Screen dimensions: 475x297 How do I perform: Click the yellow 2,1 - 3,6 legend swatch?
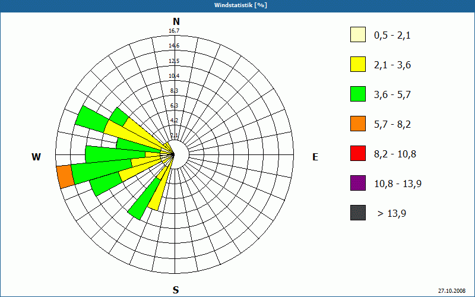click(x=358, y=64)
